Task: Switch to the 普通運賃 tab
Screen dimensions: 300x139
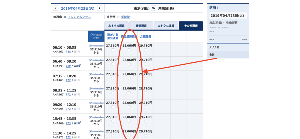Action: point(141,26)
